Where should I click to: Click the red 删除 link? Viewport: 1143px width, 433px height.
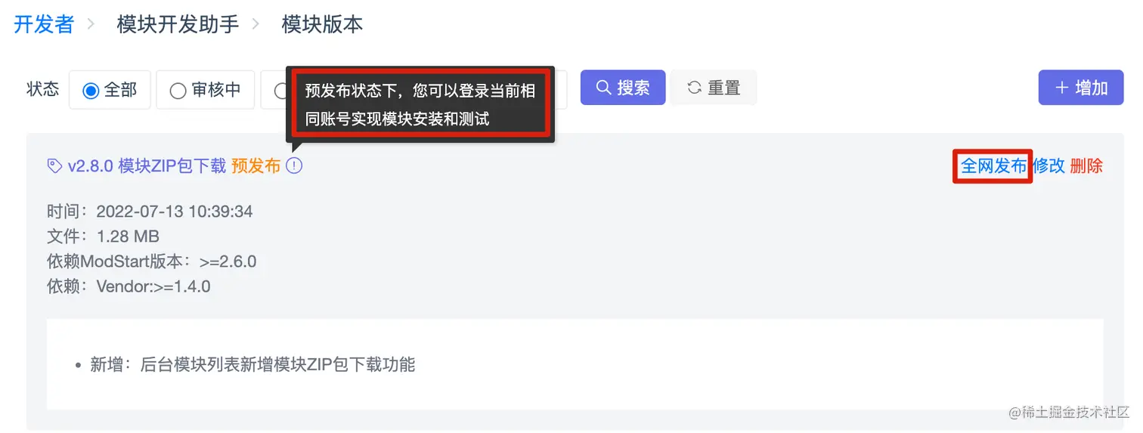(1086, 166)
